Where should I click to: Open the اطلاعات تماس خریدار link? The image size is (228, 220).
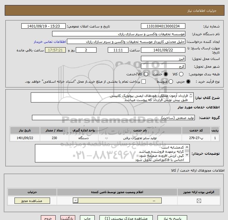[50, 42]
